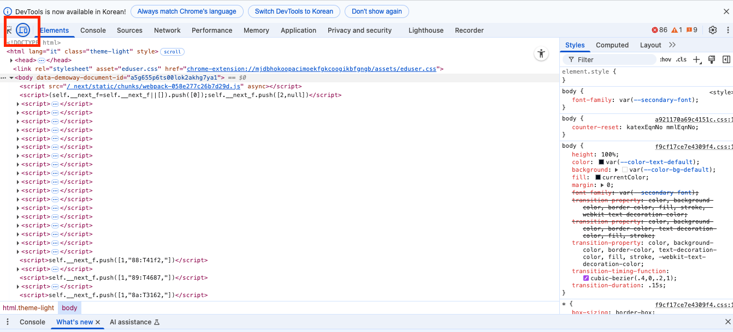Open the rendering emulations paintbrush icon

point(712,59)
